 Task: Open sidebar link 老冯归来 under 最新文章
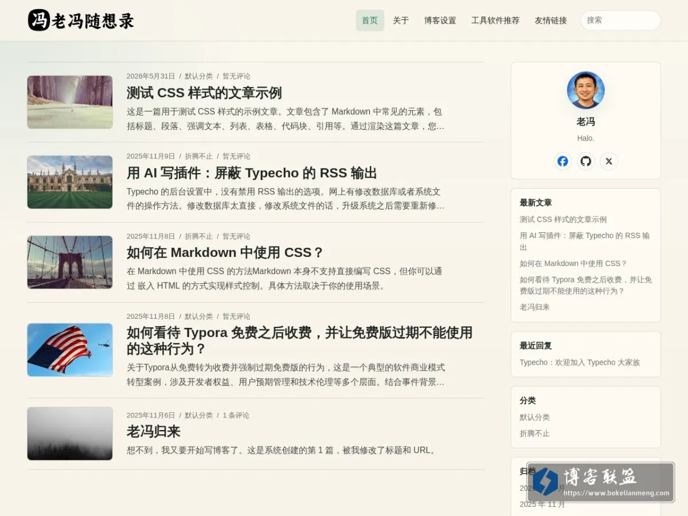(534, 307)
